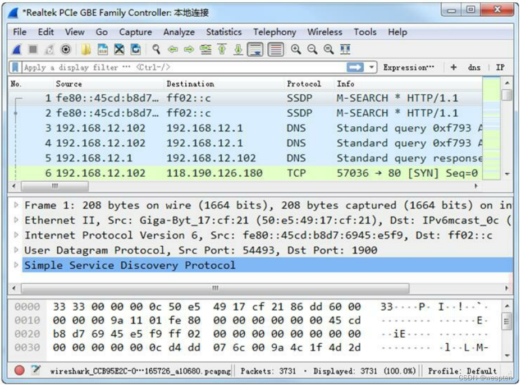Open the Telephony menu
This screenshot has width=521, height=387.
(275, 32)
